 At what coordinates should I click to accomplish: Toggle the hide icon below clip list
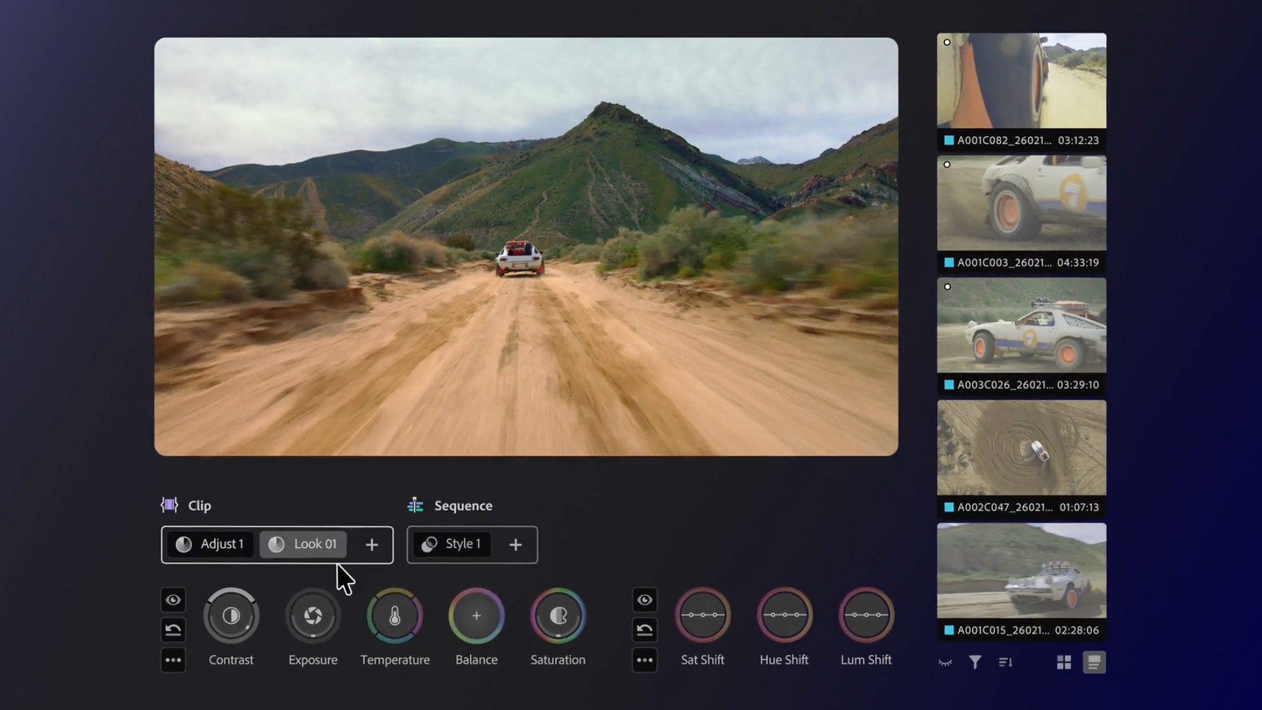945,662
